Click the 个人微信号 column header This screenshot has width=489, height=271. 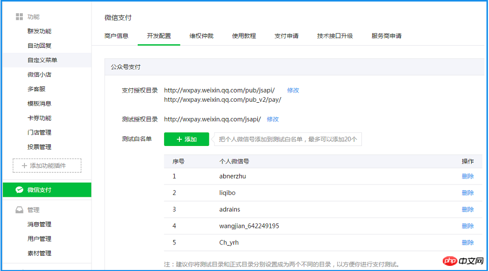[234, 161]
